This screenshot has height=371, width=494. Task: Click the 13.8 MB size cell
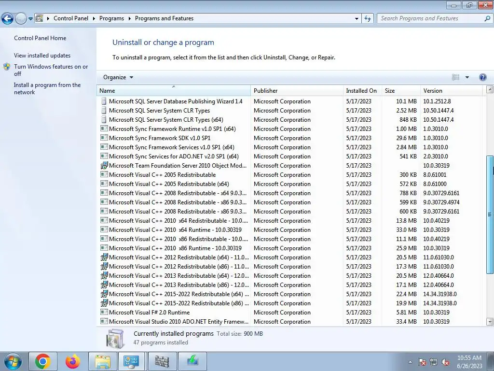tap(406, 220)
